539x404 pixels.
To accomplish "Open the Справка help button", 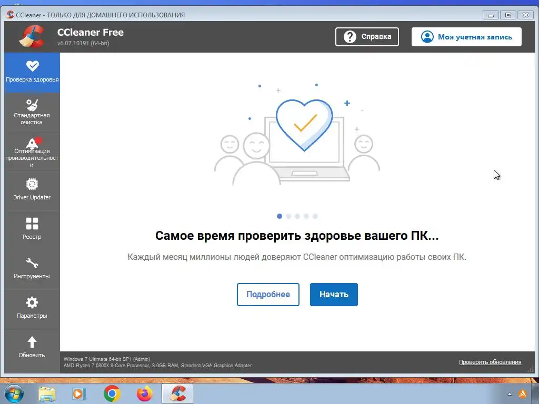I will [367, 37].
